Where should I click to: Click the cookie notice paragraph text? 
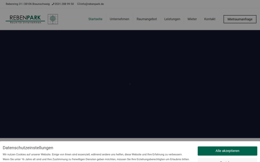click(96, 157)
